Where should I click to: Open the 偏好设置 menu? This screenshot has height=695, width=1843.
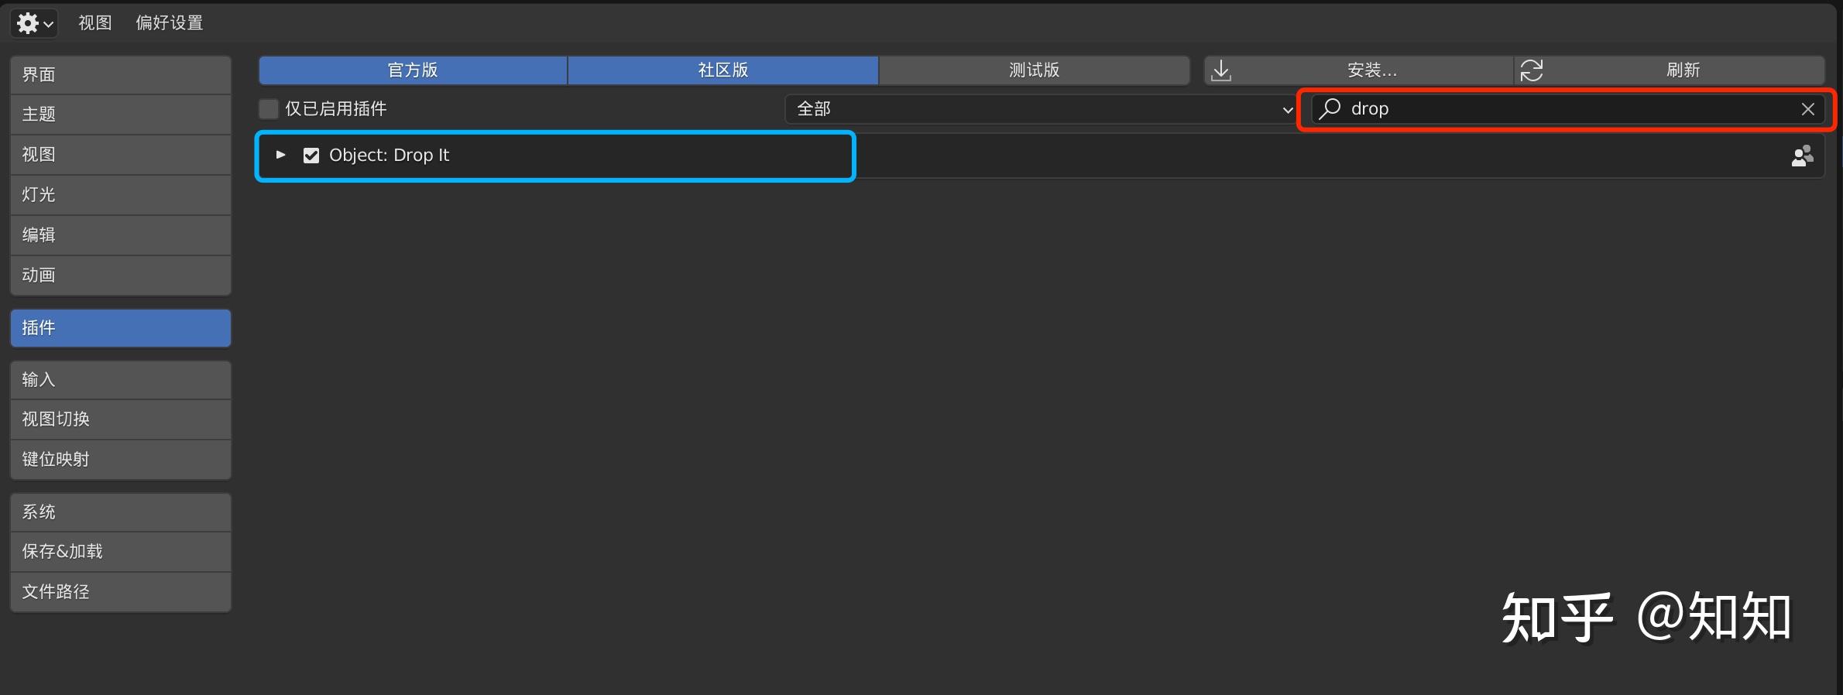click(170, 23)
